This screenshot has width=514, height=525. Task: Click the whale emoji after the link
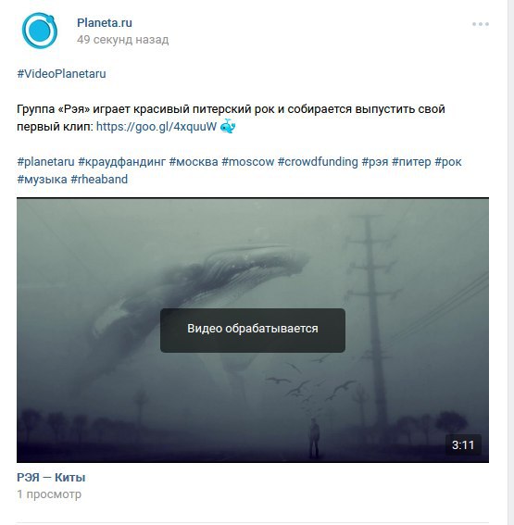pos(228,126)
